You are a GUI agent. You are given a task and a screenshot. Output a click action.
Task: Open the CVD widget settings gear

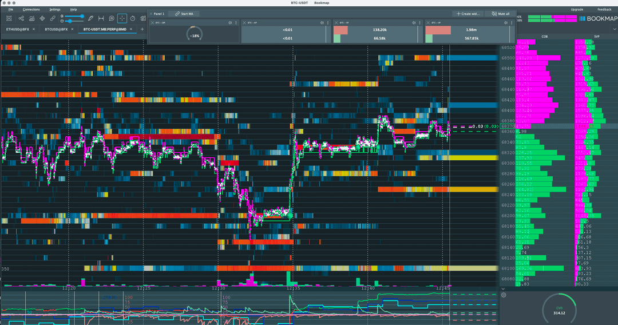[504, 295]
